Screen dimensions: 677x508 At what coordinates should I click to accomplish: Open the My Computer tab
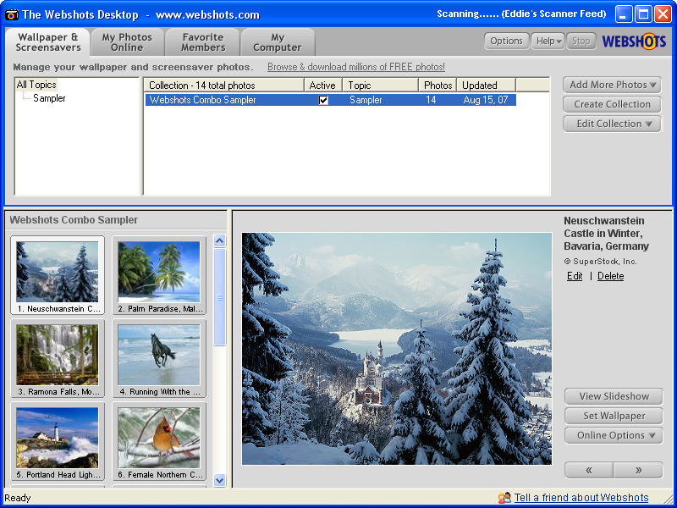[278, 42]
